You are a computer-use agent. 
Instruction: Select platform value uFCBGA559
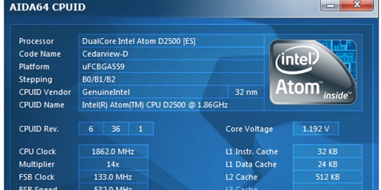point(171,66)
